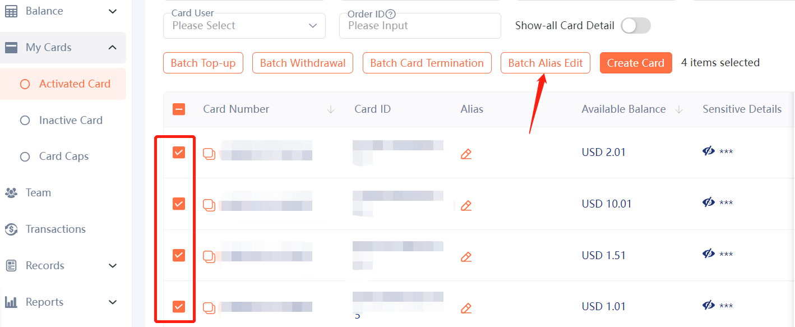Click the alias edit pencil for USD 2.01 card
The image size is (795, 327).
[466, 154]
